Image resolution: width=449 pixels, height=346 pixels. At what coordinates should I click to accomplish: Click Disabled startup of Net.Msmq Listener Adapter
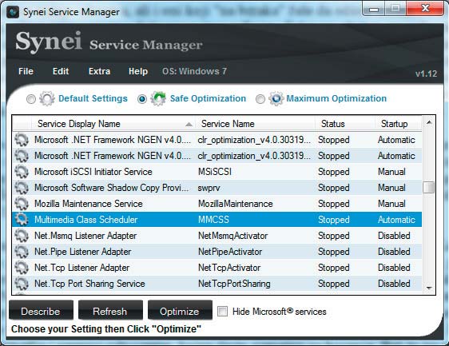click(394, 236)
